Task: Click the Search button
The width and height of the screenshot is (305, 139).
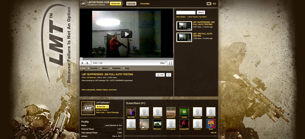Action: click(x=201, y=13)
